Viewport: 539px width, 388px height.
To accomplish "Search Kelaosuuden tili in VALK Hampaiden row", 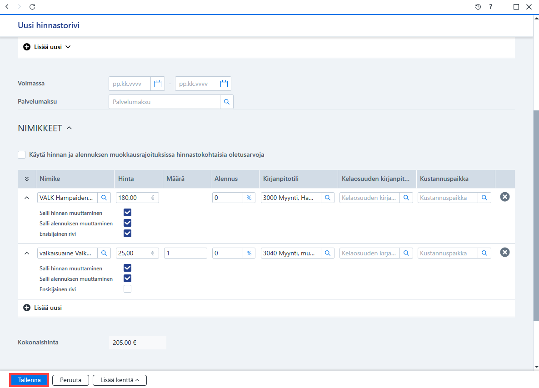I will pyautogui.click(x=406, y=198).
